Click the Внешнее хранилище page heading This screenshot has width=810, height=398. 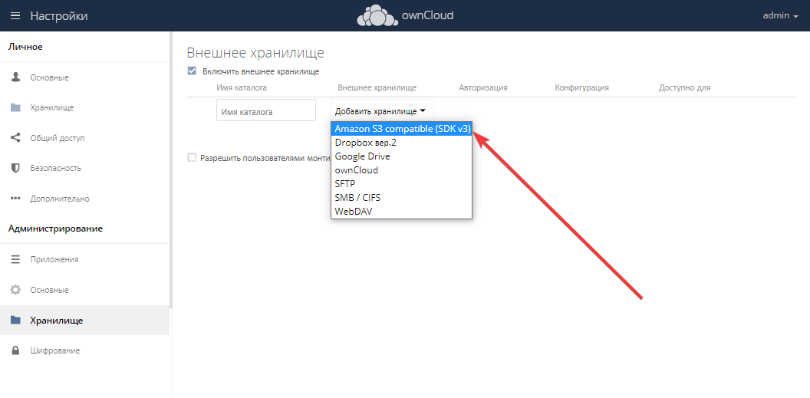[255, 53]
